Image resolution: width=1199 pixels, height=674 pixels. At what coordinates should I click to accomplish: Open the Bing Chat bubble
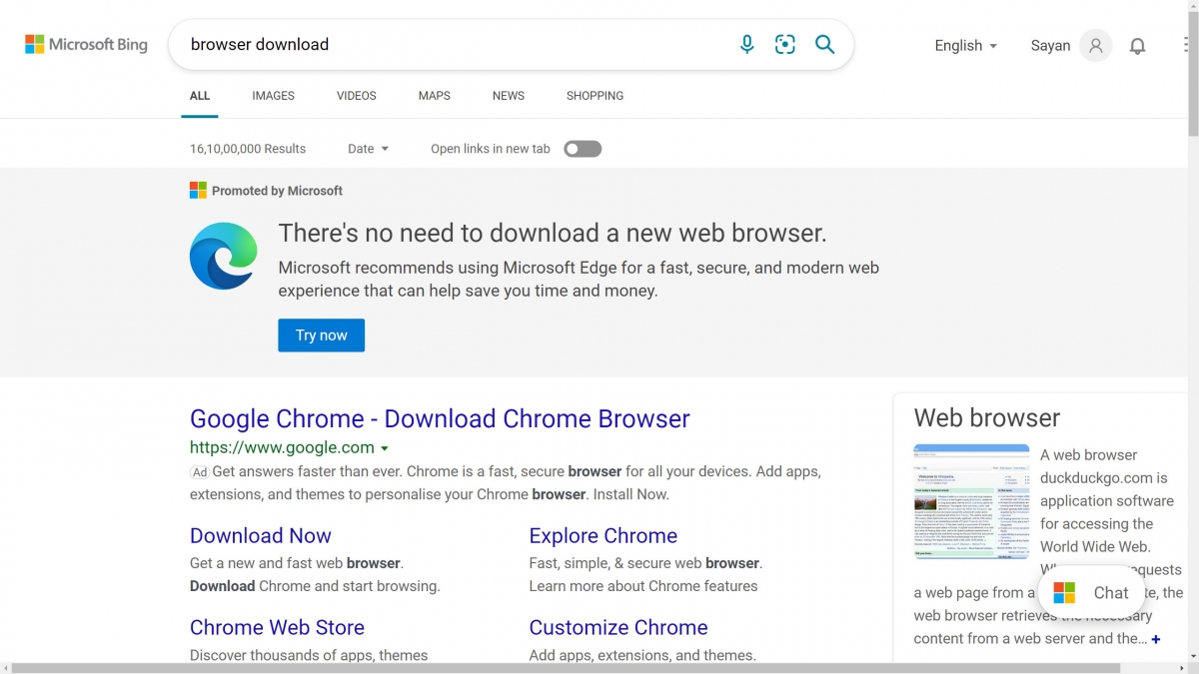pyautogui.click(x=1090, y=593)
